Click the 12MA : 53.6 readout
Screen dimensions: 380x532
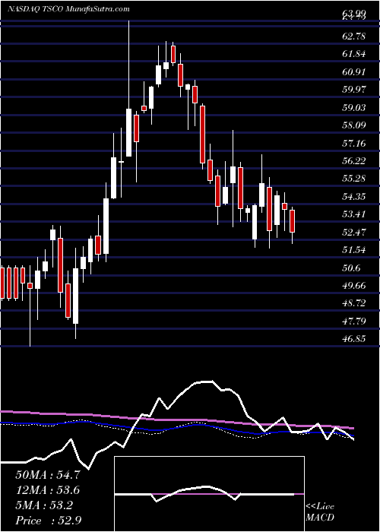[x=48, y=490]
